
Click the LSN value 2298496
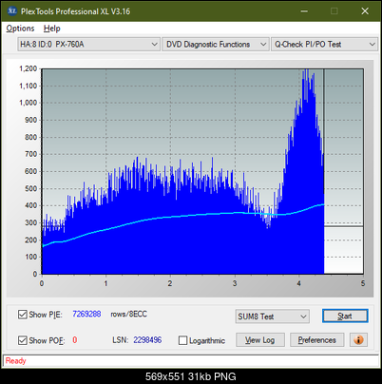click(147, 340)
